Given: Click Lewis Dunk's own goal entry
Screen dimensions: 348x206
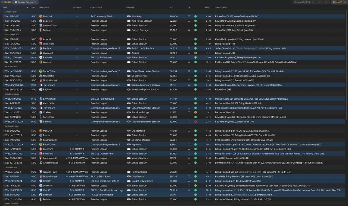Looking at the screenshot, I should (244, 195).
